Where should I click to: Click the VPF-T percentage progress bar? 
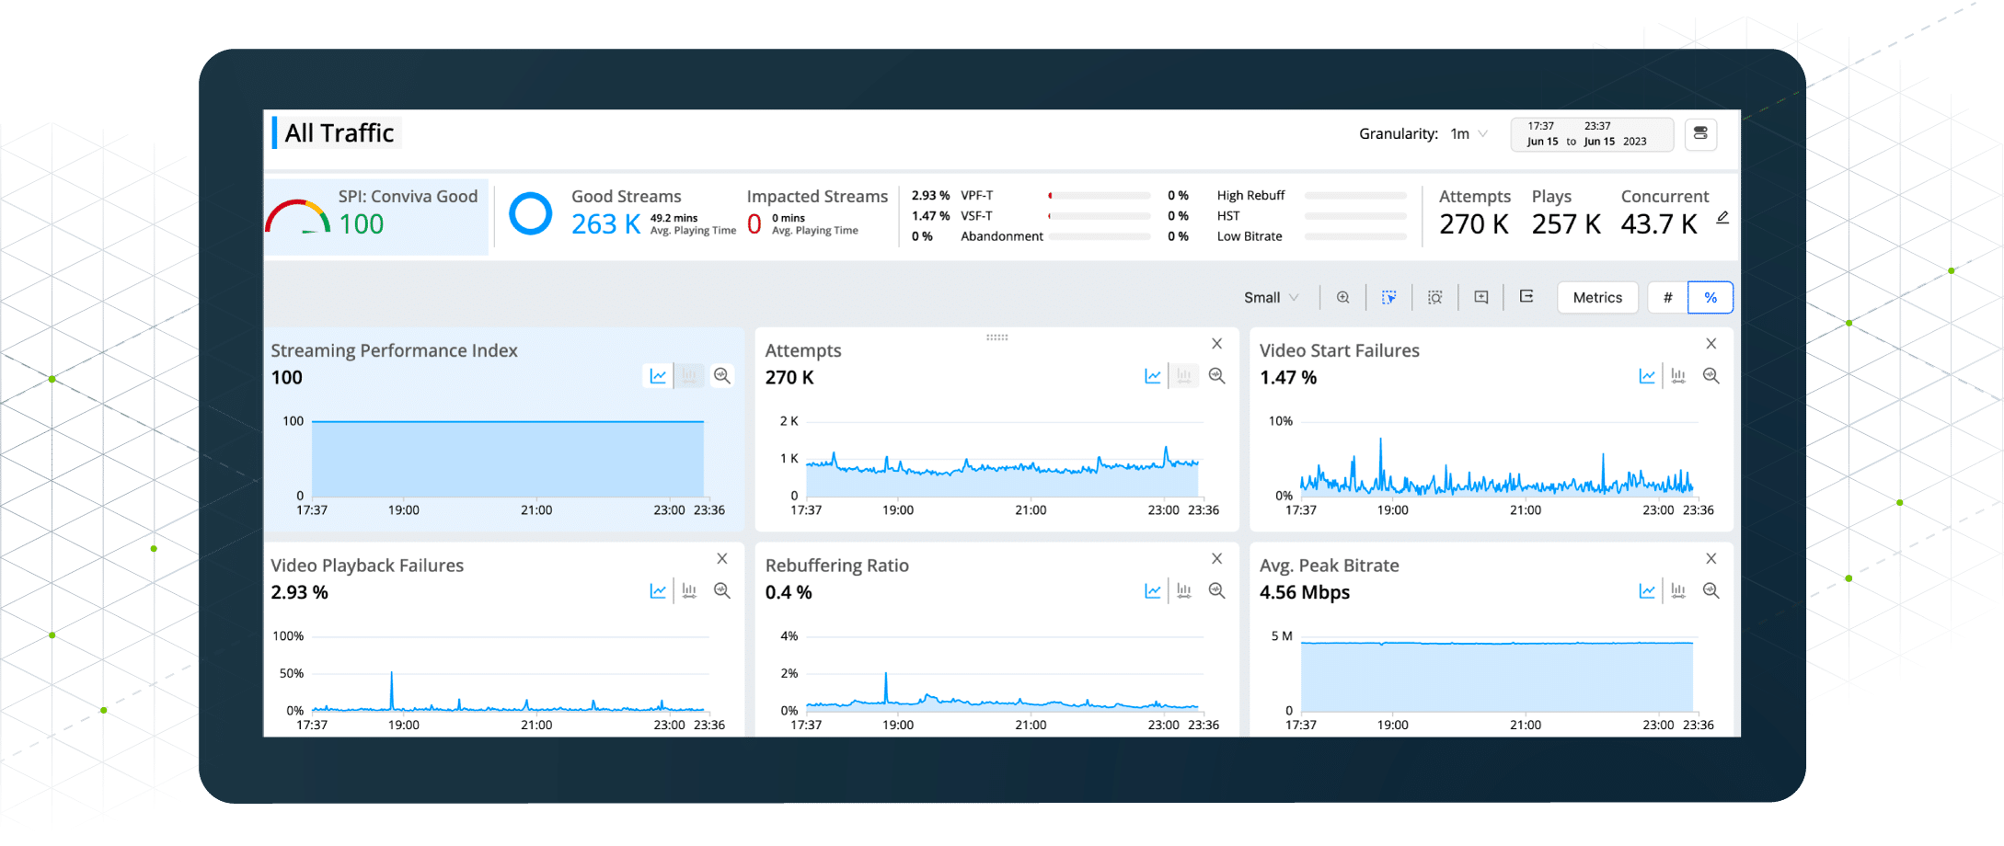click(1099, 196)
